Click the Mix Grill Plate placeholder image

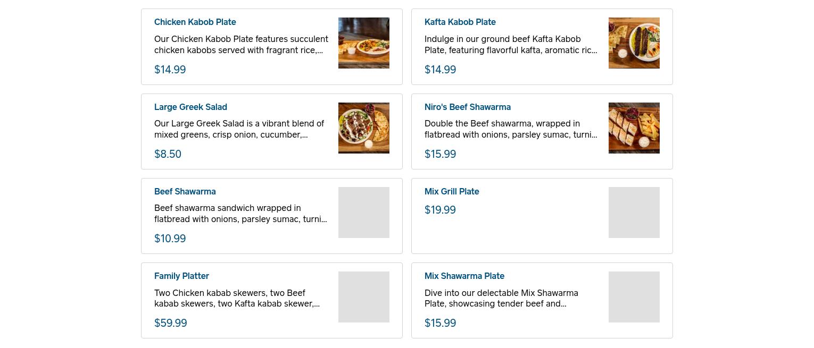pos(634,213)
